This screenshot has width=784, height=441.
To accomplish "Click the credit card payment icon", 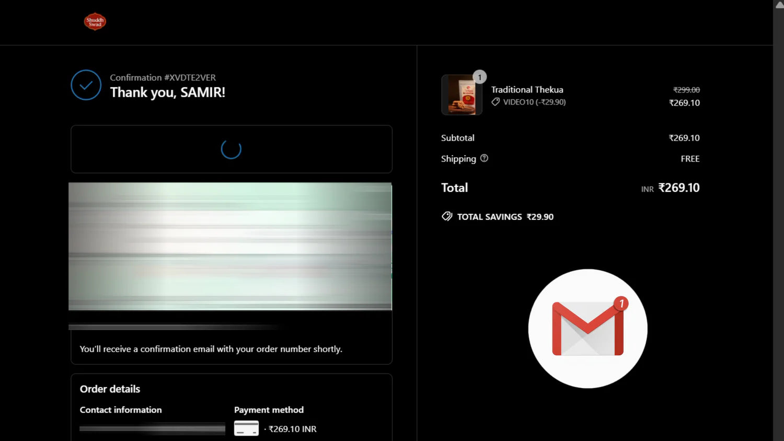I will pyautogui.click(x=246, y=428).
